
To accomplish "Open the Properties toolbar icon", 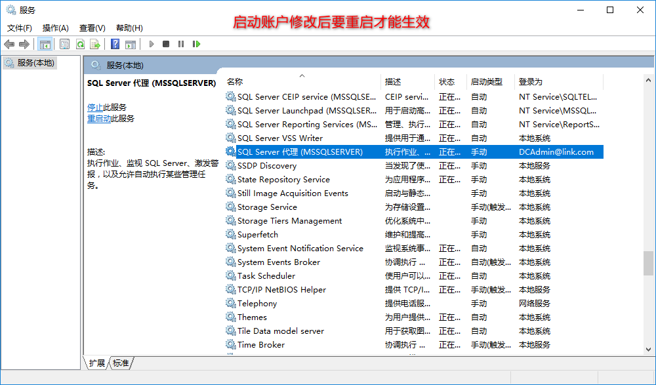I will (x=64, y=44).
